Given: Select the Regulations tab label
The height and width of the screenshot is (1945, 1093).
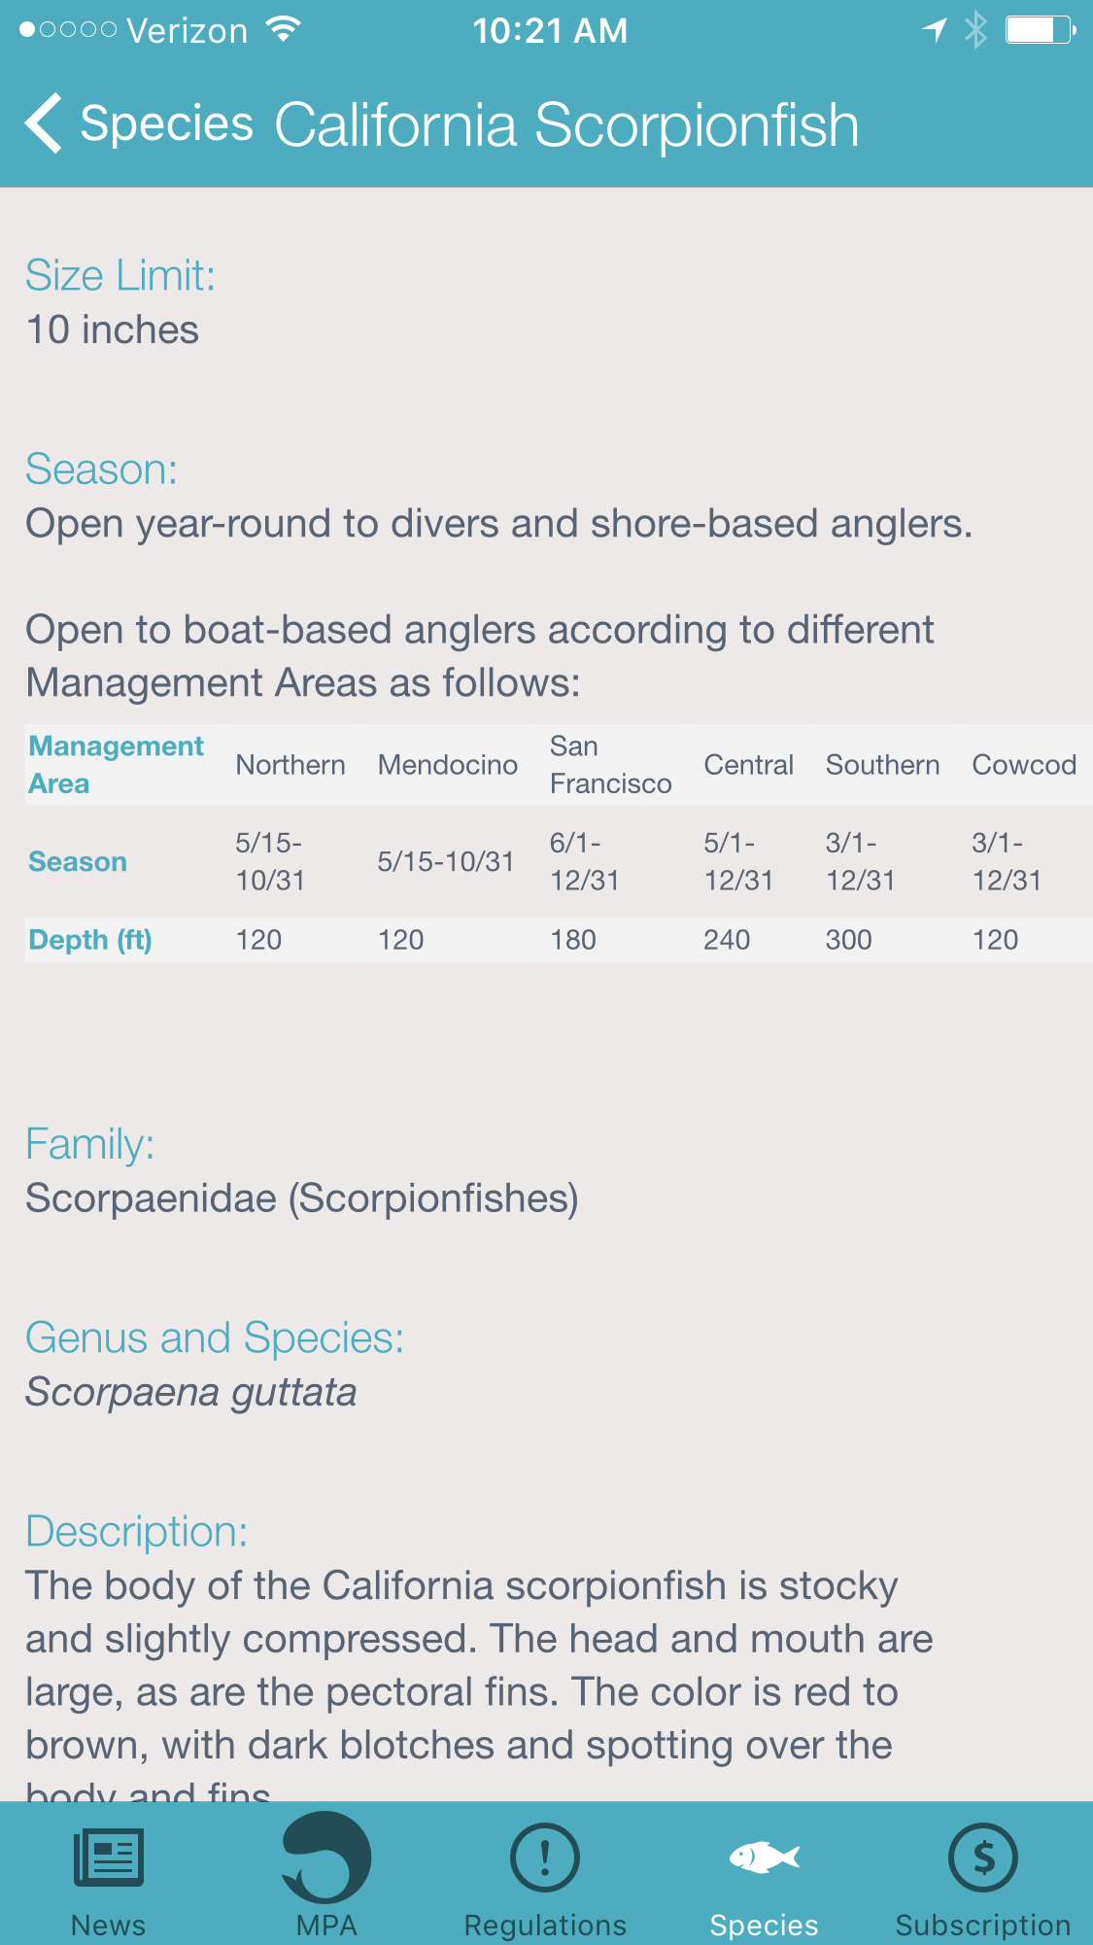Looking at the screenshot, I should 545,1925.
